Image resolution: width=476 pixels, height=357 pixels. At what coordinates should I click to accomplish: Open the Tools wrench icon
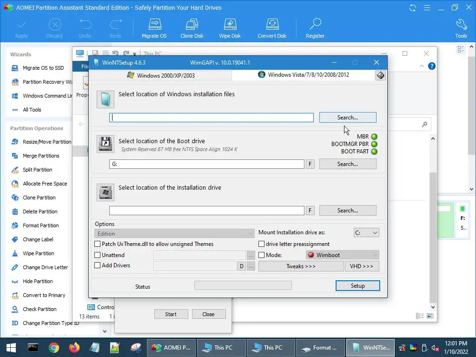(x=461, y=28)
